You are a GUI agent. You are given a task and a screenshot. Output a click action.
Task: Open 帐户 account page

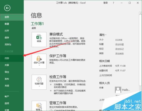[12, 96]
